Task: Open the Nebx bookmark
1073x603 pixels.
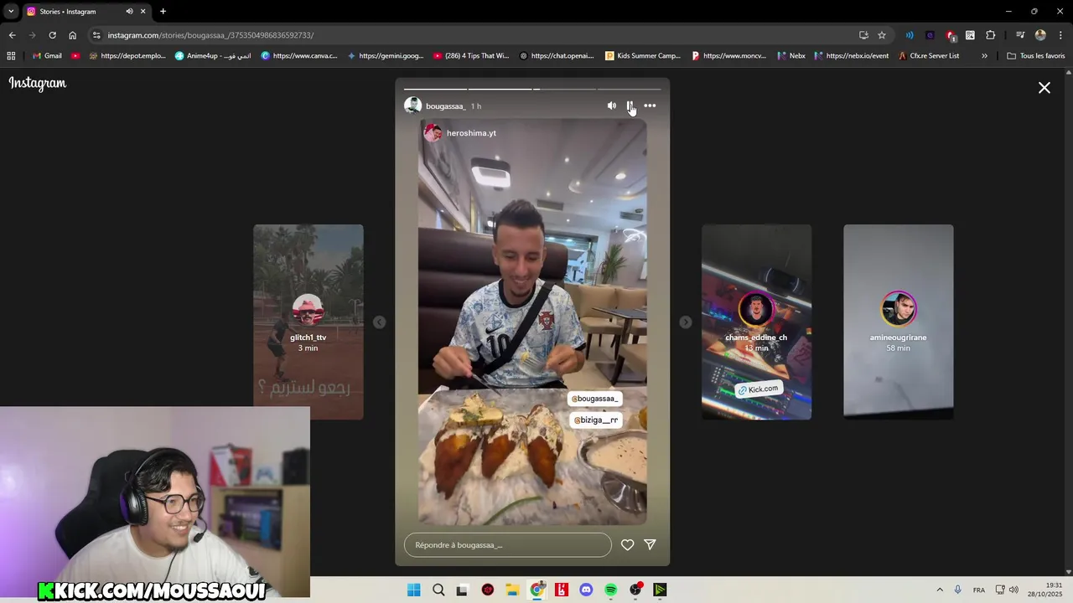Action: click(x=791, y=56)
